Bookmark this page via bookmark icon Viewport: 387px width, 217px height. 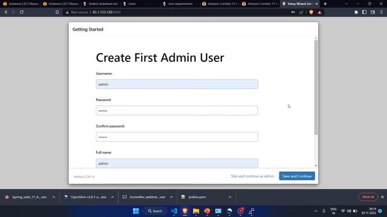click(57, 12)
